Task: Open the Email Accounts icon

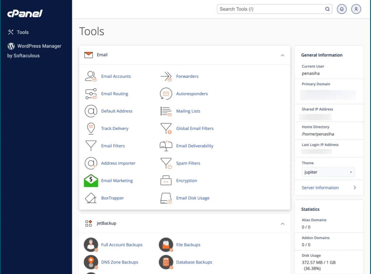Action: pyautogui.click(x=91, y=76)
